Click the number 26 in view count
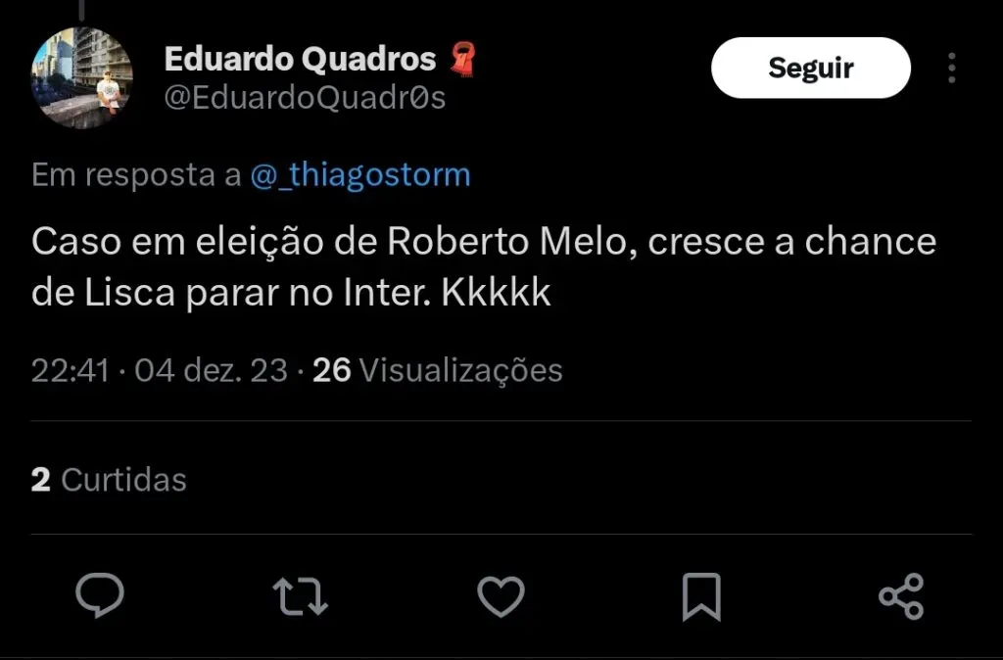 click(332, 370)
